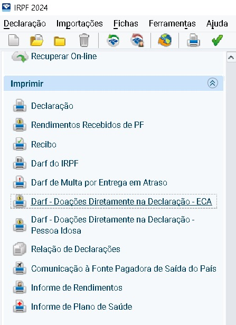The height and width of the screenshot is (325, 236).
Task: Click the globe transmit icon in the toolbar
Action: click(x=165, y=40)
